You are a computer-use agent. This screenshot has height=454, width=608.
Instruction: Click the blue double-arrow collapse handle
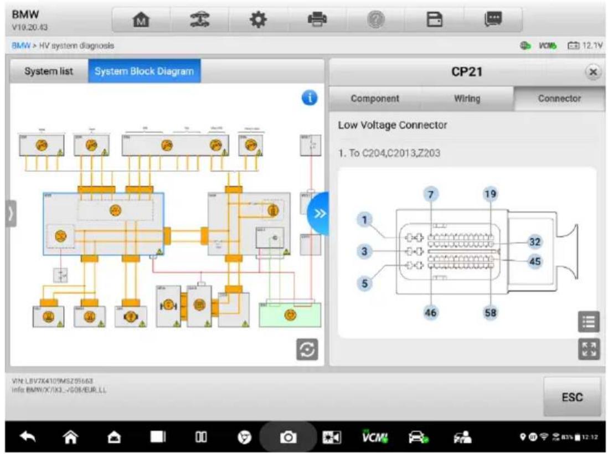click(x=319, y=213)
